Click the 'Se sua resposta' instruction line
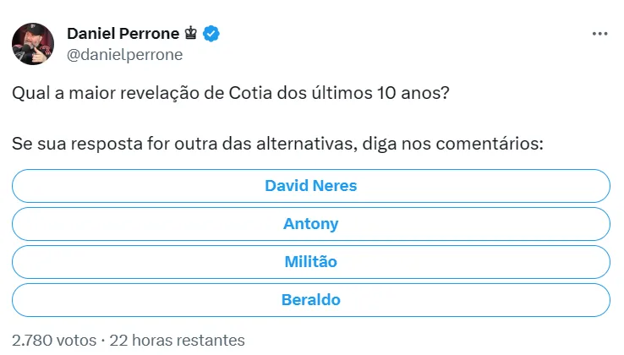 pyautogui.click(x=276, y=144)
